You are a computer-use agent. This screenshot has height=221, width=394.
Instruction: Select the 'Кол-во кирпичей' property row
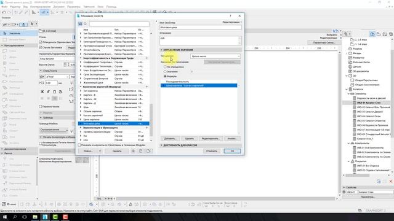coord(113,115)
